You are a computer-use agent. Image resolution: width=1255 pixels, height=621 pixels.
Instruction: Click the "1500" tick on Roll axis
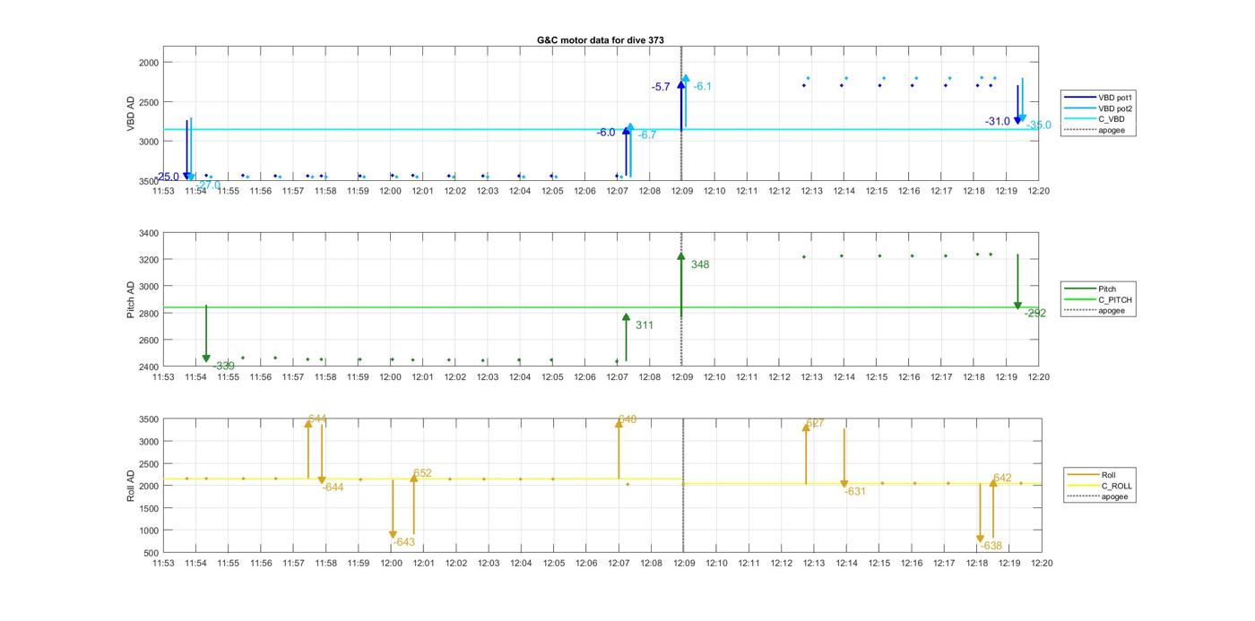(x=148, y=508)
